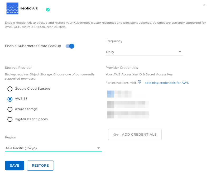Viewport: 211px width, 174px height.
Task: Click 'Enable Heptio Ark to backup' description
Action: pyautogui.click(x=105, y=25)
